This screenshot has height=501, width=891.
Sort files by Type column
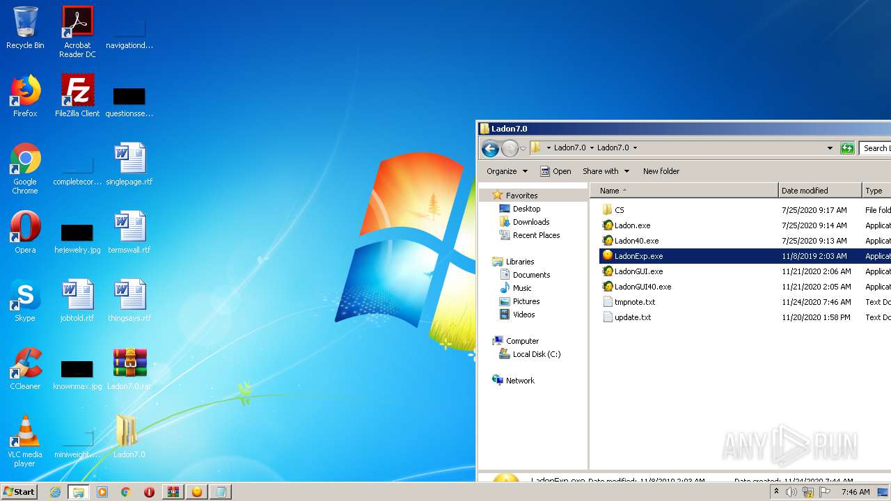click(877, 191)
